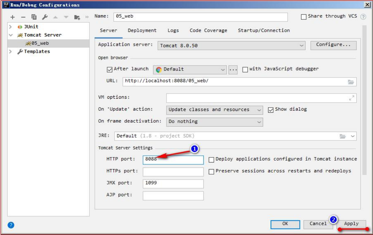Open the Application server dropdown

[x=231, y=45]
